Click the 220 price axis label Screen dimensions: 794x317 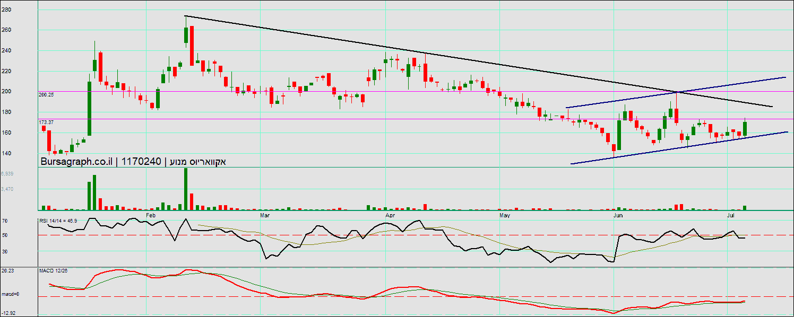[6, 71]
